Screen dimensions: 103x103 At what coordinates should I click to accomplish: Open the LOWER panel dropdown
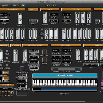coord(66,50)
